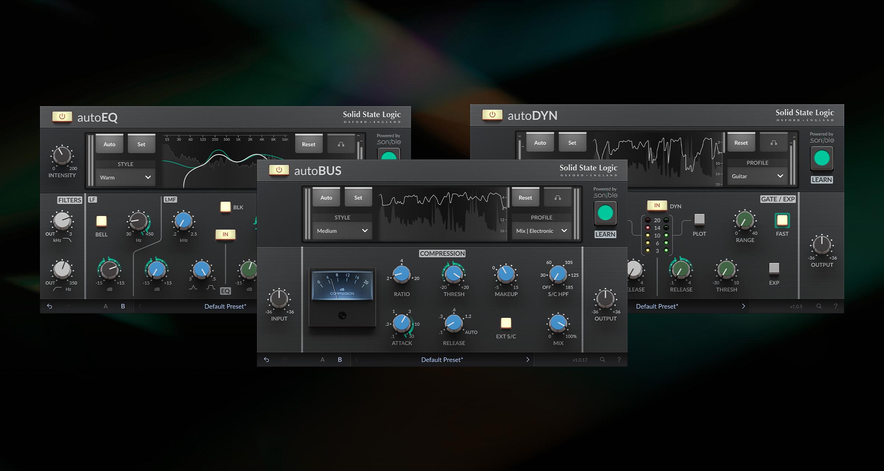Select the B preset slot in autoBUS
884x471 pixels.
pos(340,360)
